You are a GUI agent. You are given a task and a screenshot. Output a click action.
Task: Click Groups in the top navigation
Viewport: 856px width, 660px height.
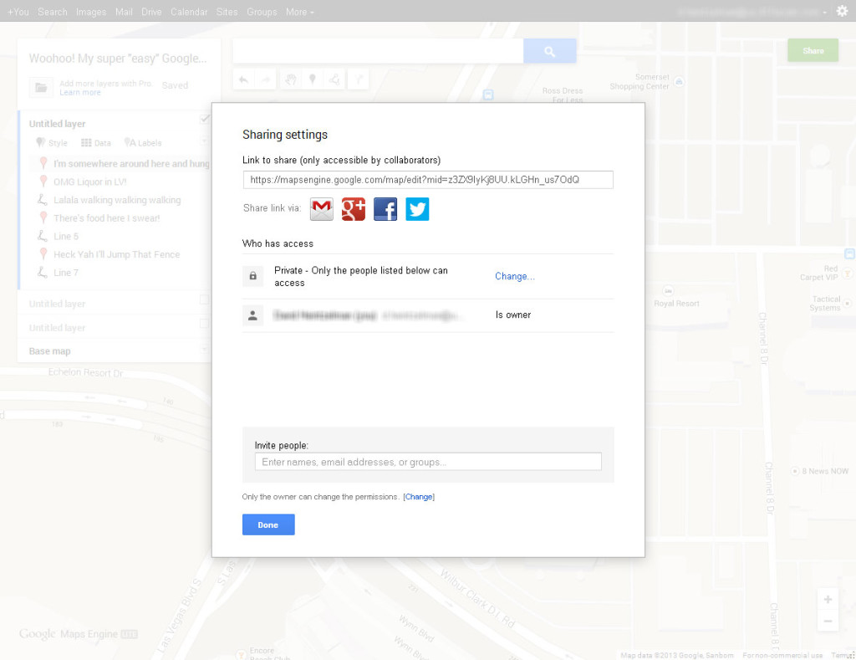coord(262,11)
